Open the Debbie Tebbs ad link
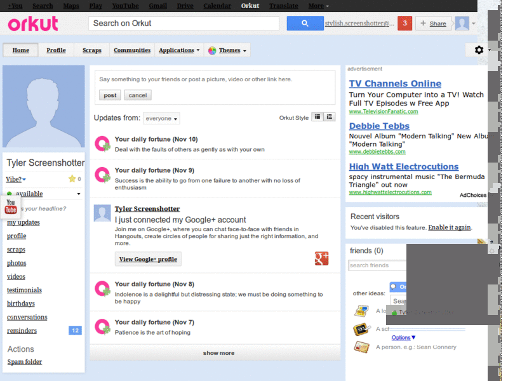 coord(379,126)
